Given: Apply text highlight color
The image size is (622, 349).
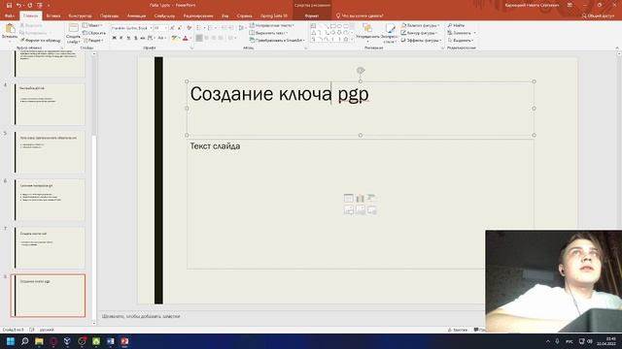Looking at the screenshot, I should 174,38.
